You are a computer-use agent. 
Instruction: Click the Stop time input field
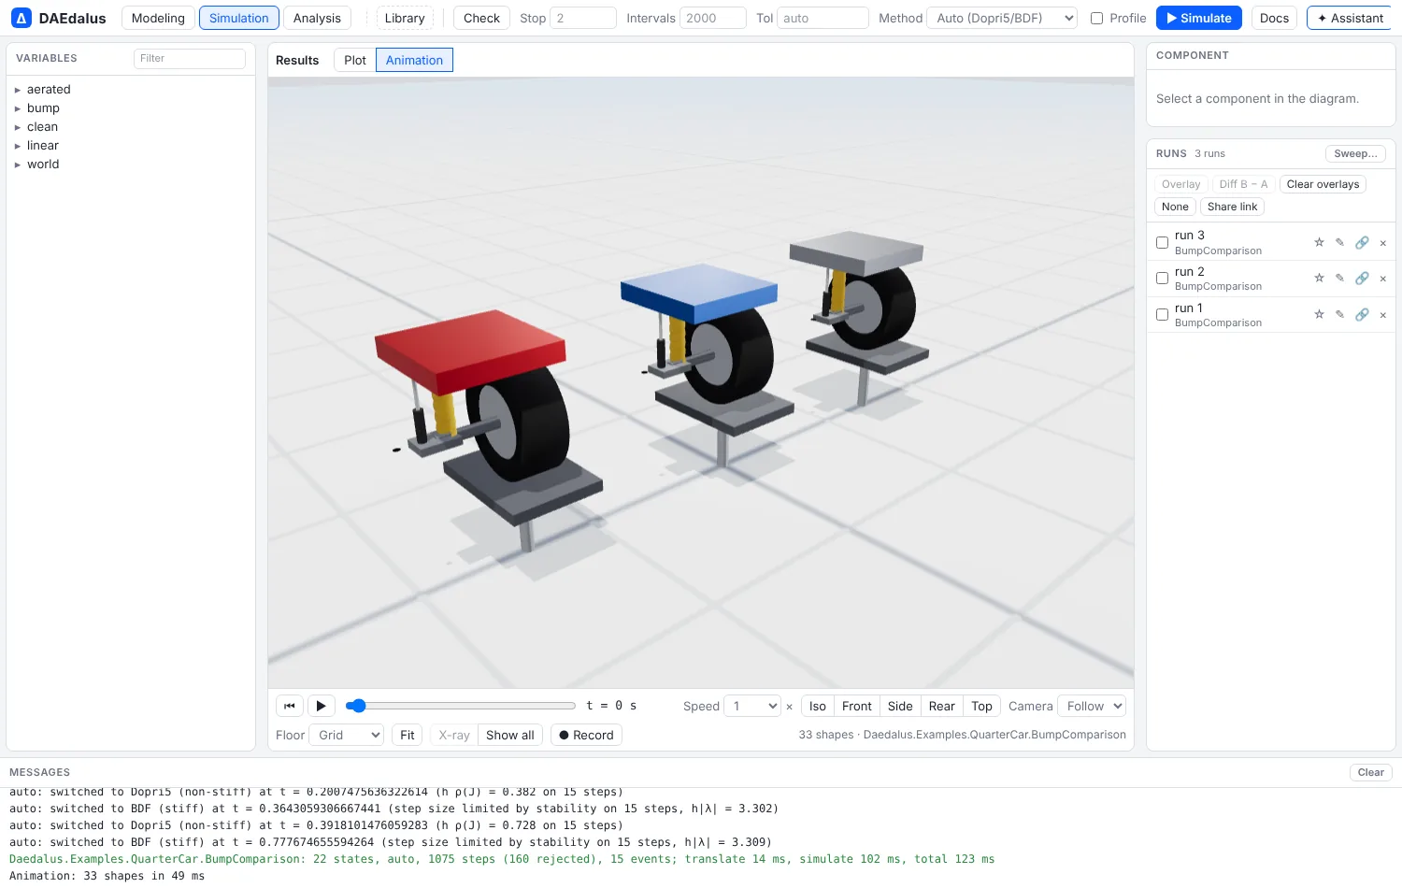pyautogui.click(x=583, y=18)
